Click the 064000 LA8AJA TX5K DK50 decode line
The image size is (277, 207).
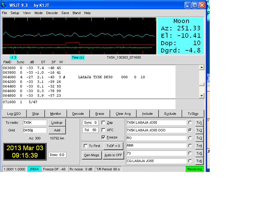74,77
